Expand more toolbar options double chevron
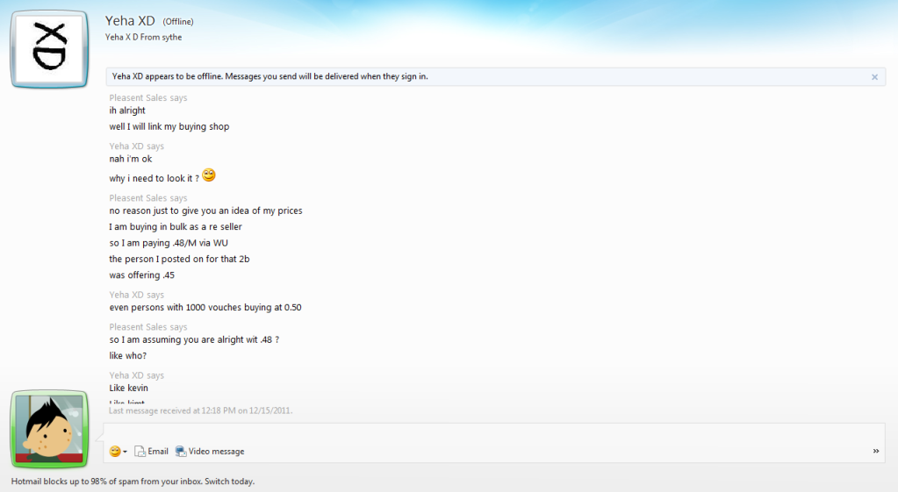Image resolution: width=898 pixels, height=492 pixels. [876, 451]
